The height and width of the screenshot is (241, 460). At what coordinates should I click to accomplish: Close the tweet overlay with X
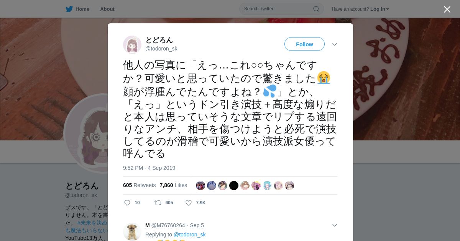pos(447,9)
